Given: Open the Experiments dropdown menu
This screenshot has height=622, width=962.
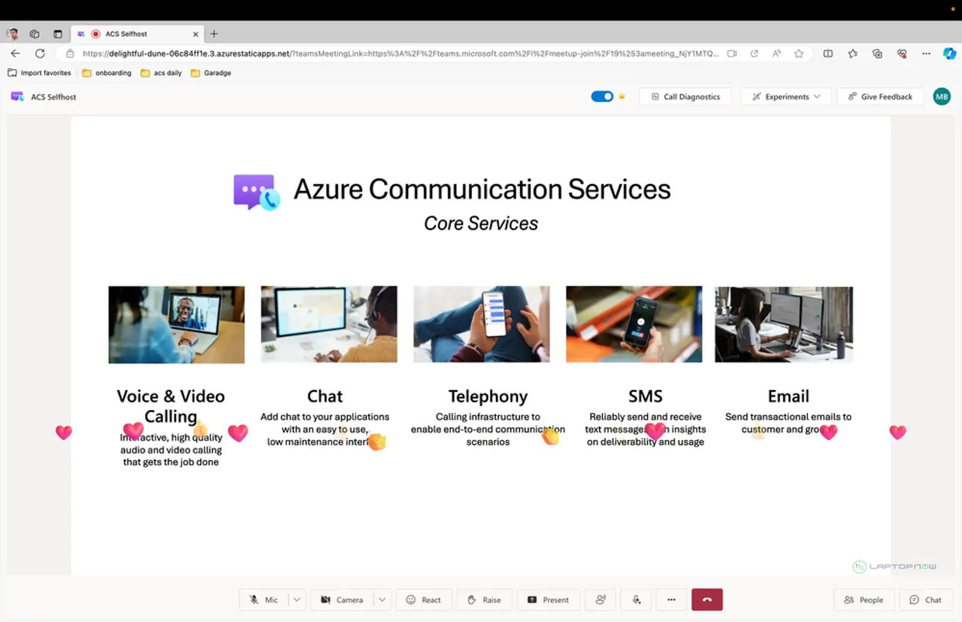Looking at the screenshot, I should click(x=786, y=97).
